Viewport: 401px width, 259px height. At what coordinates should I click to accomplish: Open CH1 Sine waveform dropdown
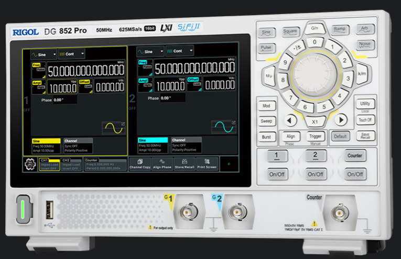click(44, 54)
